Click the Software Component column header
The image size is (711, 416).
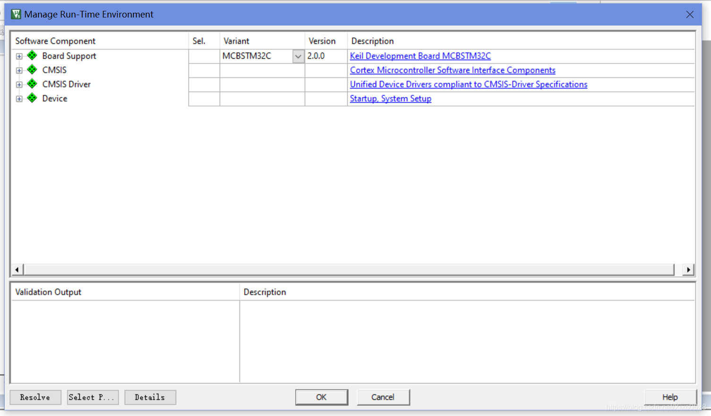click(100, 41)
